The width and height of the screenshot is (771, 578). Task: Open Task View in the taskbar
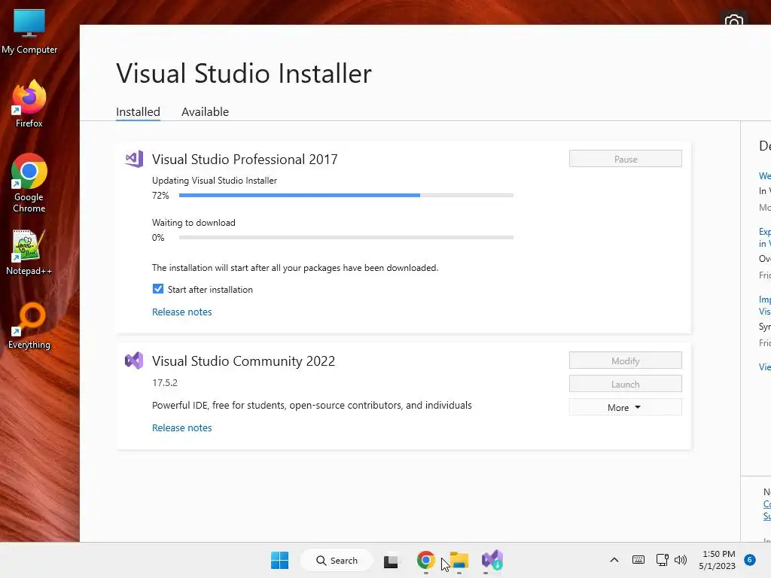point(391,560)
